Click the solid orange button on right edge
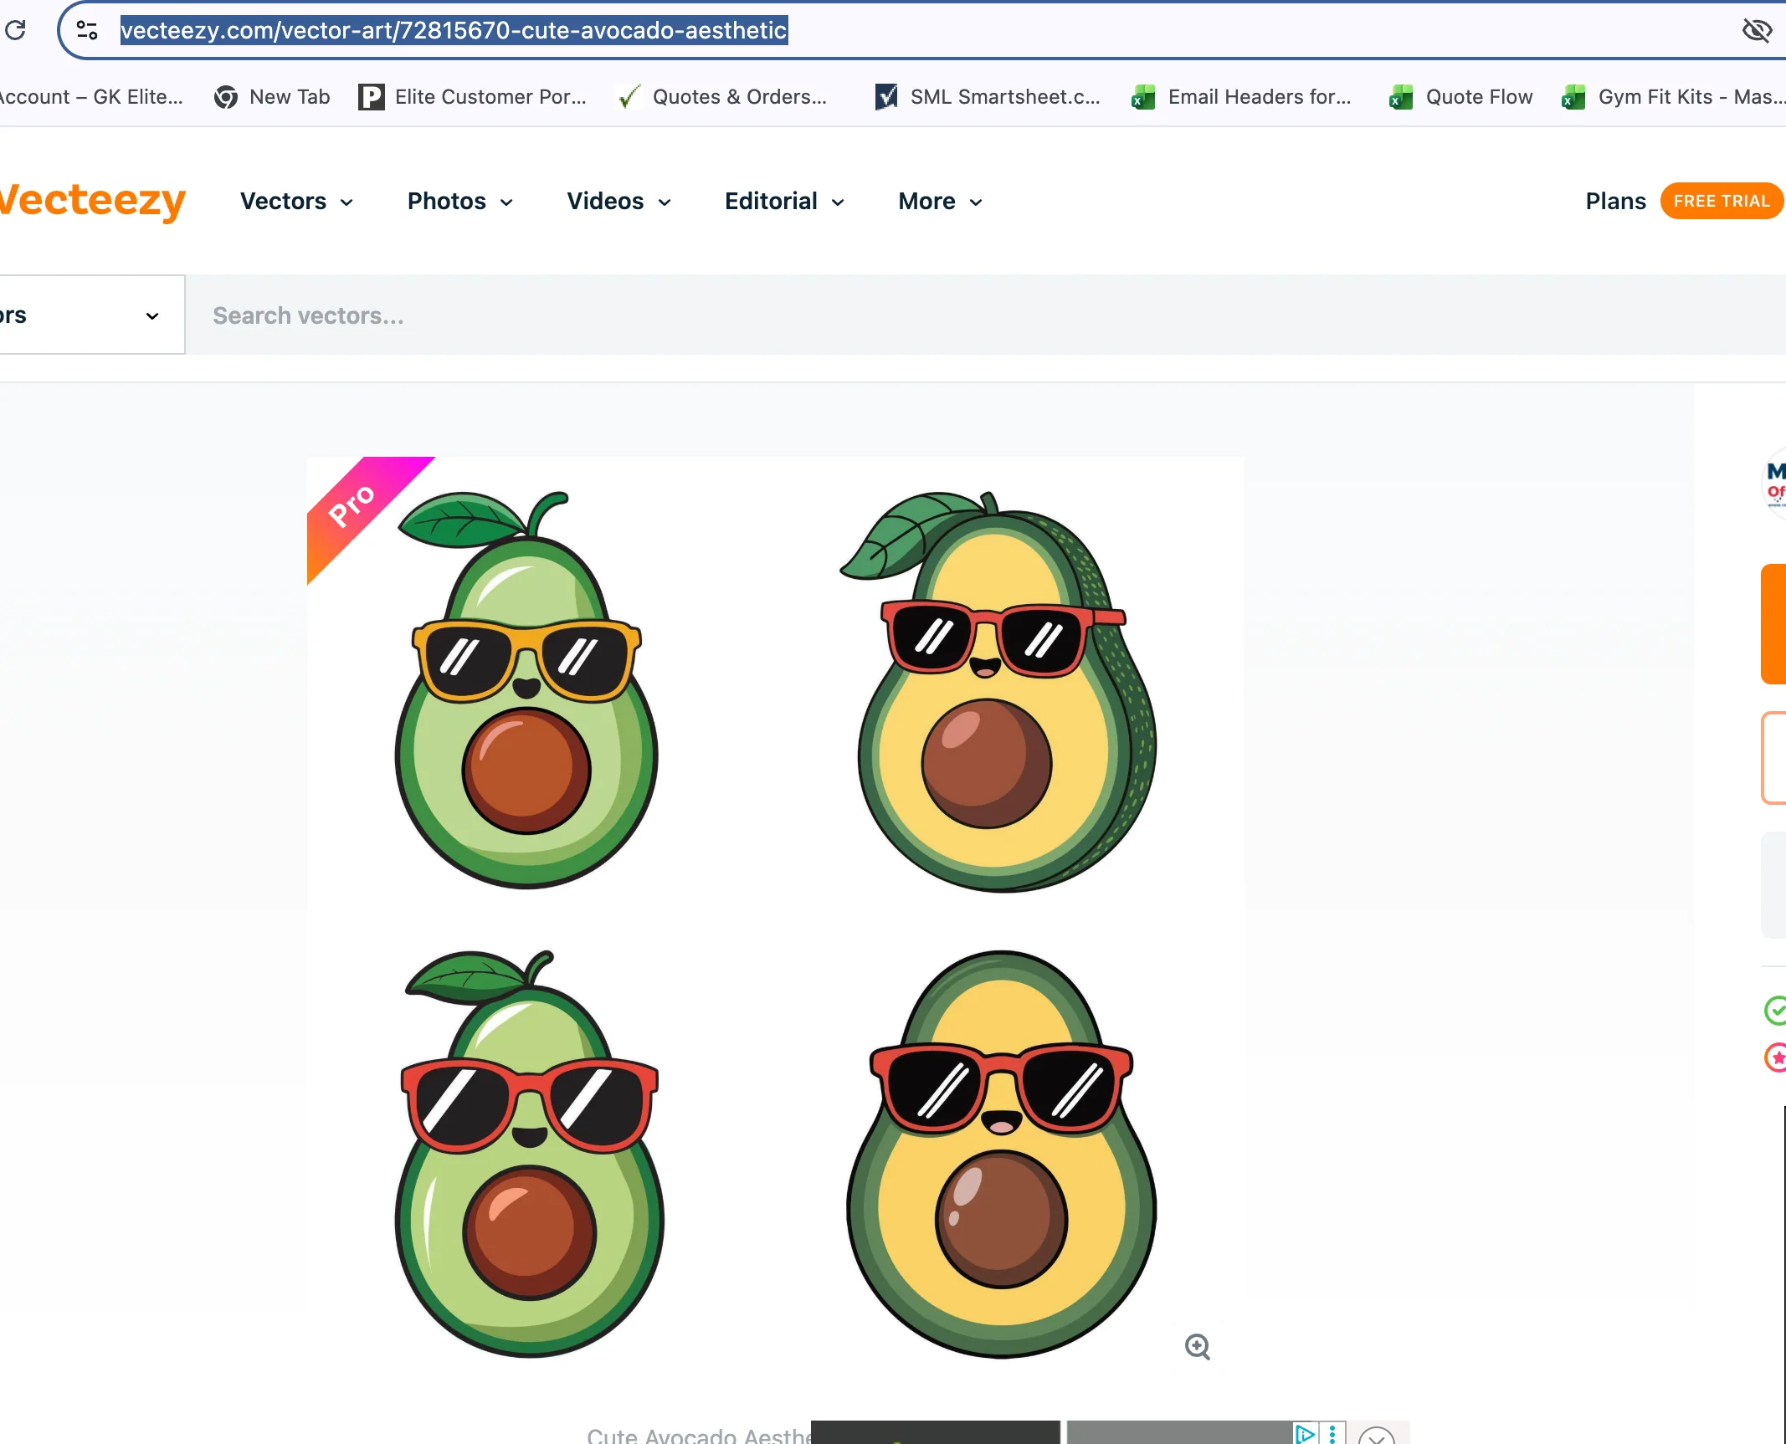The height and width of the screenshot is (1444, 1786). coord(1773,624)
